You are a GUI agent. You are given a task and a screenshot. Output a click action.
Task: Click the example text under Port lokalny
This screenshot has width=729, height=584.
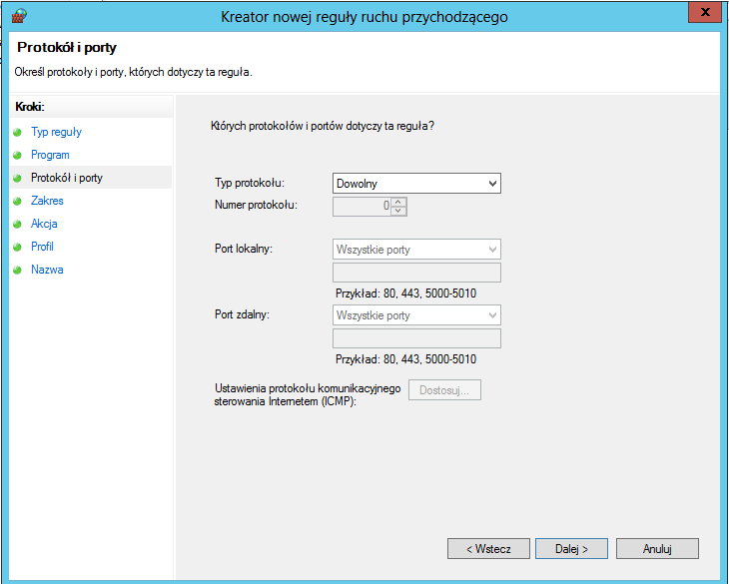pos(405,293)
